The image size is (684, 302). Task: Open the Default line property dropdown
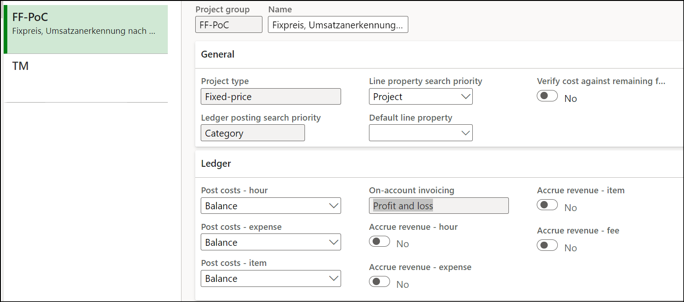tap(465, 132)
